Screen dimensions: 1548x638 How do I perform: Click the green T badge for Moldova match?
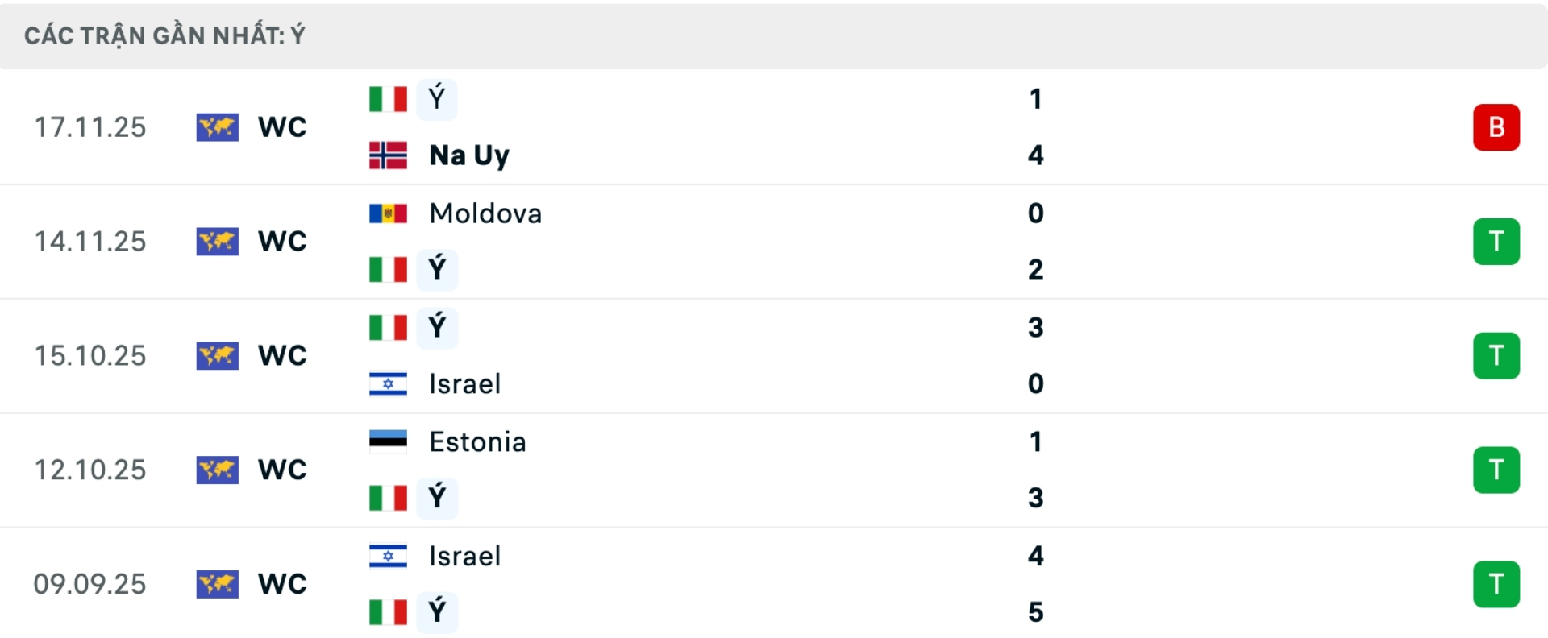tap(1496, 242)
